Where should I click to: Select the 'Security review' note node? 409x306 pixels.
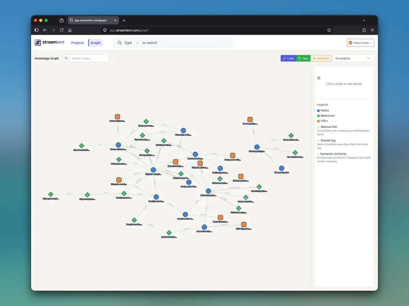pos(156,197)
